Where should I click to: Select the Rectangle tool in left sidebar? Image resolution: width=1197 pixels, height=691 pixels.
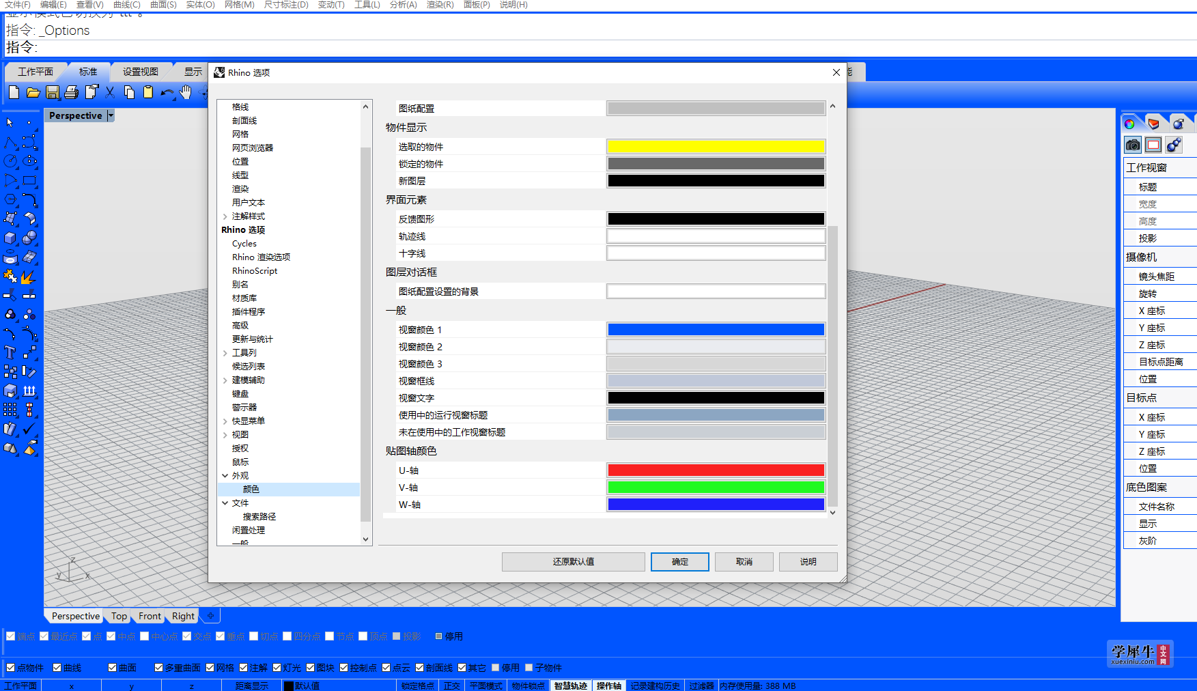point(29,180)
